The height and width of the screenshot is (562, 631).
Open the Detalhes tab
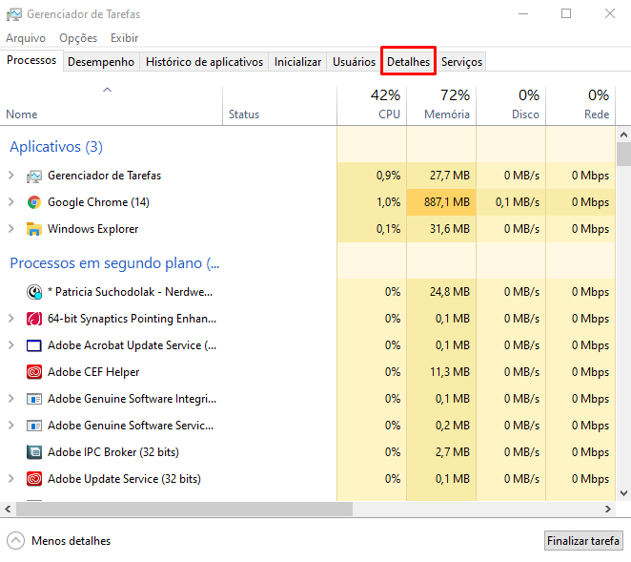point(409,62)
